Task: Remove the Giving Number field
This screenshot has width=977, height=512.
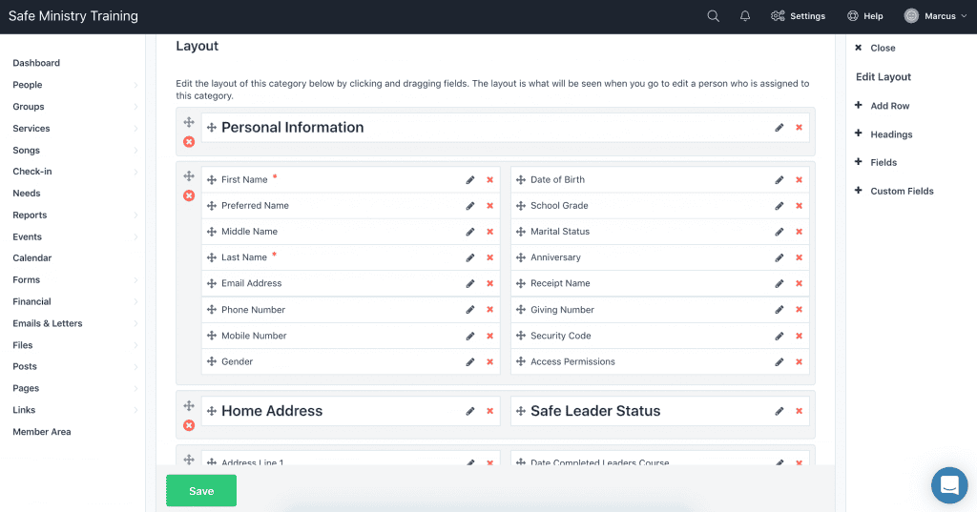Action: click(x=799, y=310)
